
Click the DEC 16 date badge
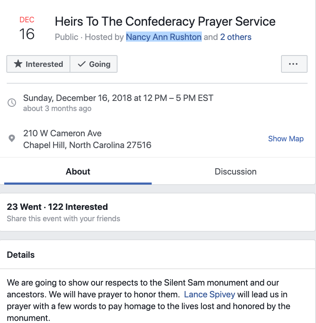coord(27,29)
